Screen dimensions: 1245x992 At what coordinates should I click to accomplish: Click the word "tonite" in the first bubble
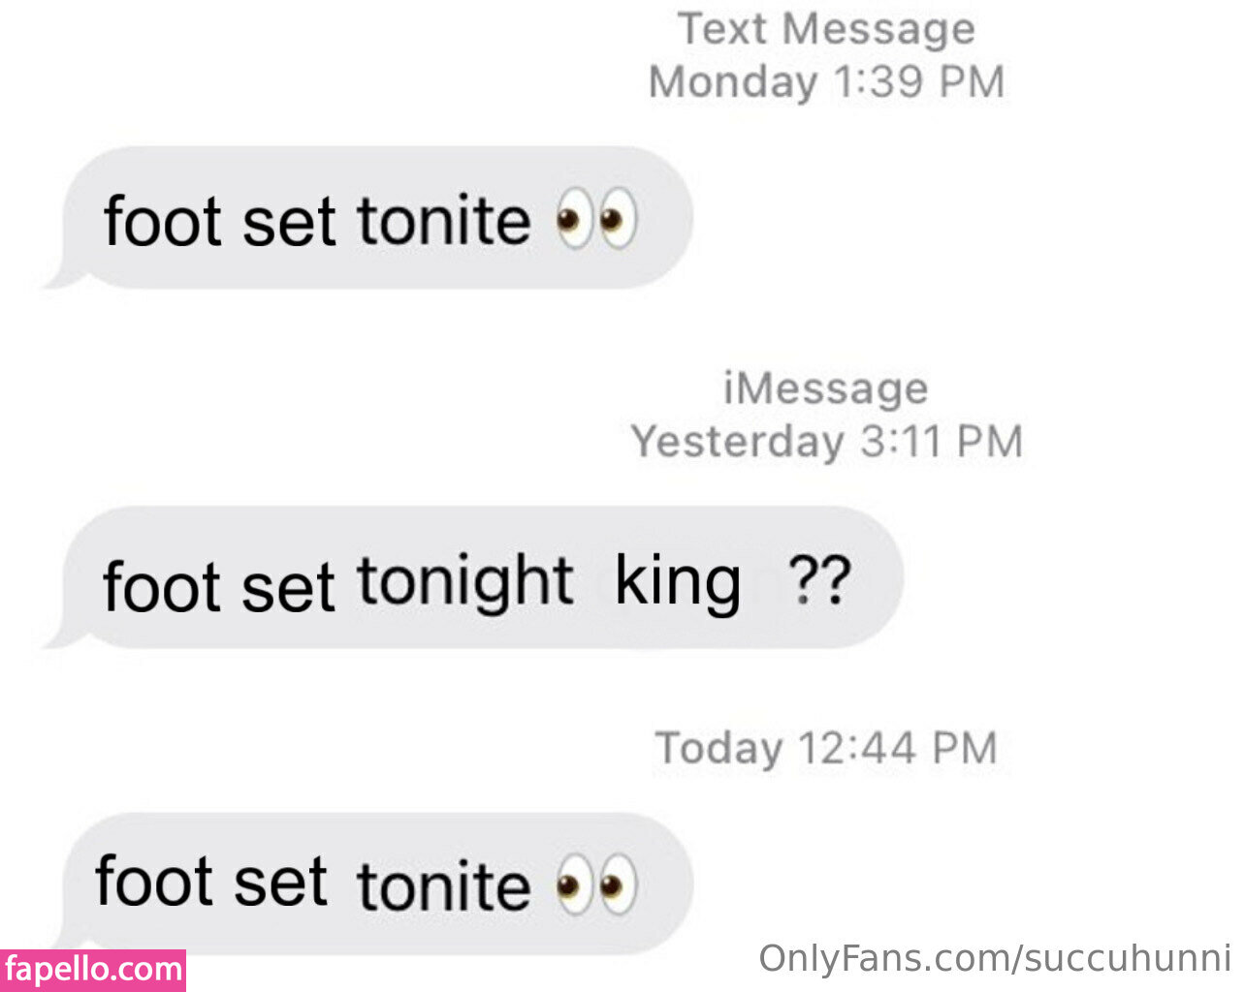click(443, 220)
